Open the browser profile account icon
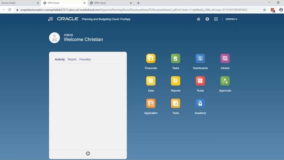The width and height of the screenshot is (284, 160). pos(281,10)
